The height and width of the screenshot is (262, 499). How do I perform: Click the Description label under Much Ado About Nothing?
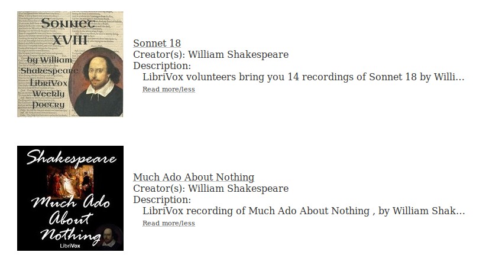(161, 199)
